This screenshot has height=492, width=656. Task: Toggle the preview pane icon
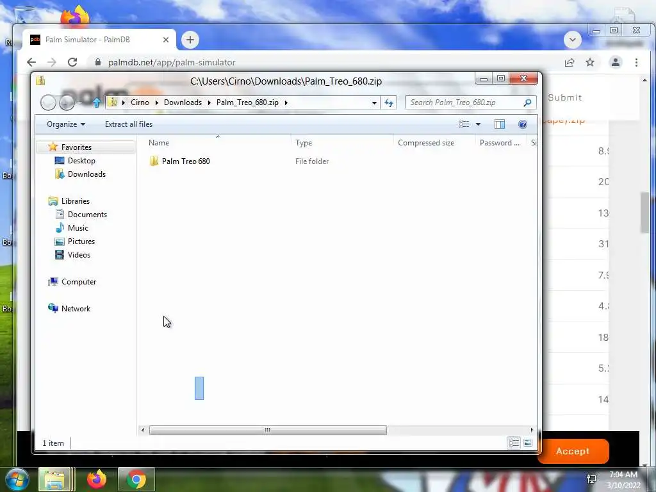click(500, 124)
